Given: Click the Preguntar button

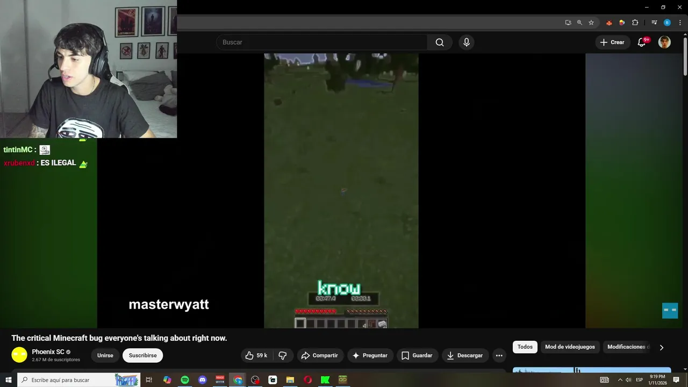Looking at the screenshot, I should tap(370, 355).
